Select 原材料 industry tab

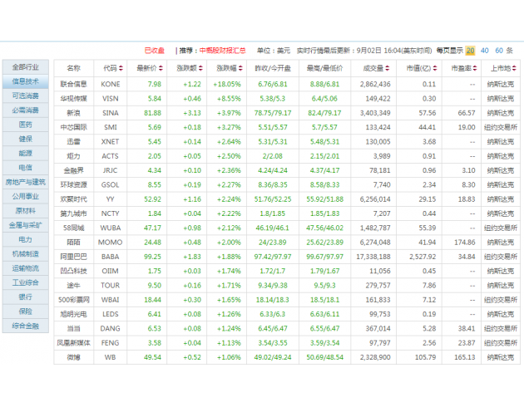[26, 211]
